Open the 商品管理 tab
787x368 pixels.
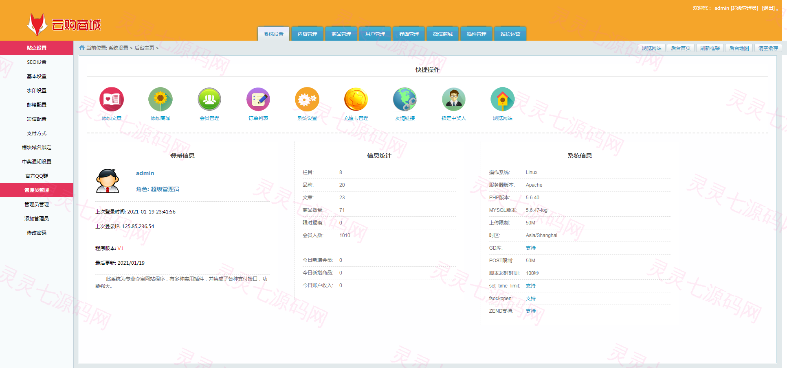pos(341,34)
